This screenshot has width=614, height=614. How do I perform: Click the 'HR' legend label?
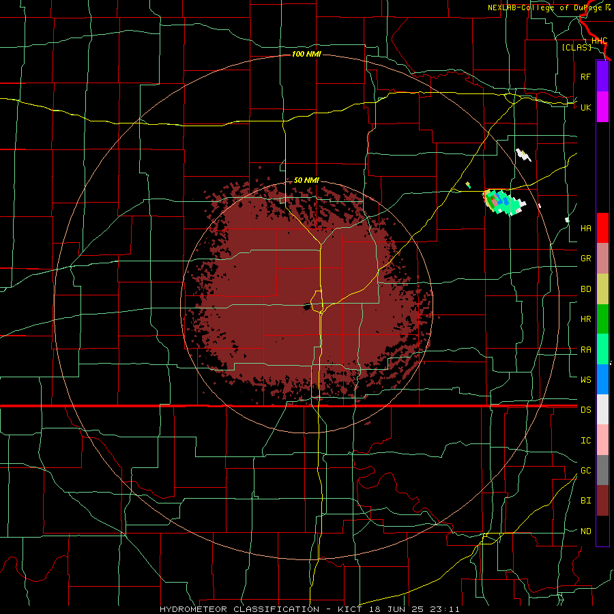click(585, 319)
